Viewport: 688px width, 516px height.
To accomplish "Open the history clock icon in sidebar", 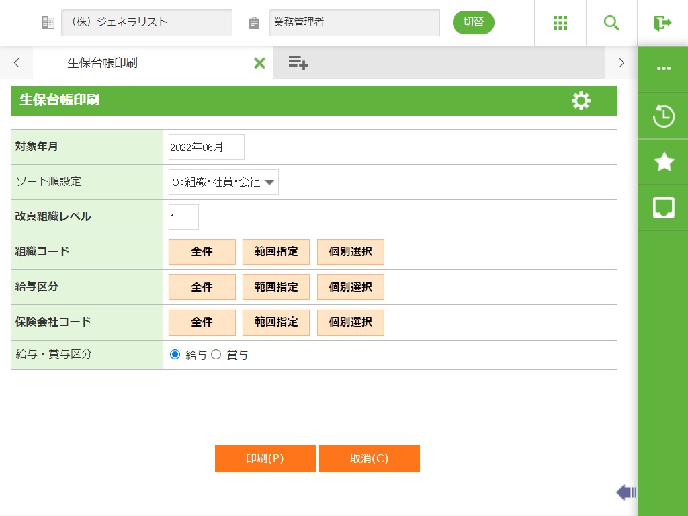I will [663, 116].
